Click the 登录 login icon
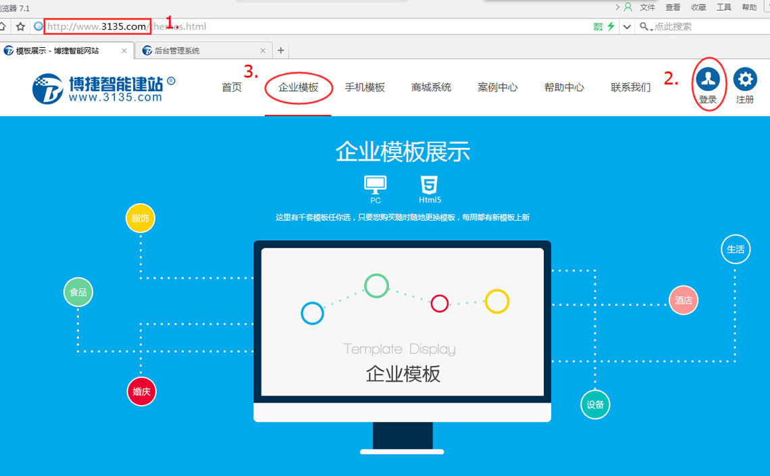 [x=708, y=80]
